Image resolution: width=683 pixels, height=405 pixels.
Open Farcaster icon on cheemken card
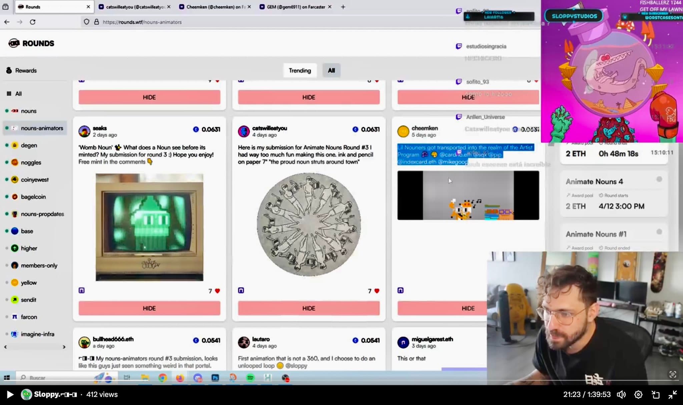(401, 291)
